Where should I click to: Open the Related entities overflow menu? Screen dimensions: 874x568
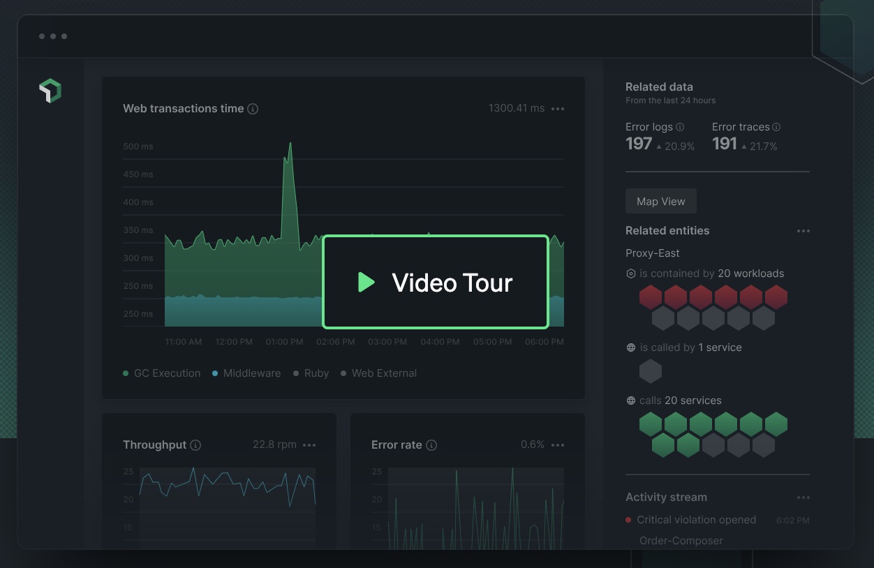point(803,231)
